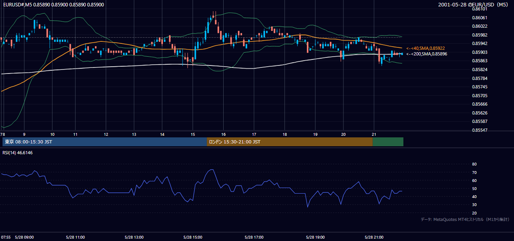Click hour marker 21 under price chart
514x241 pixels.
[374, 134]
